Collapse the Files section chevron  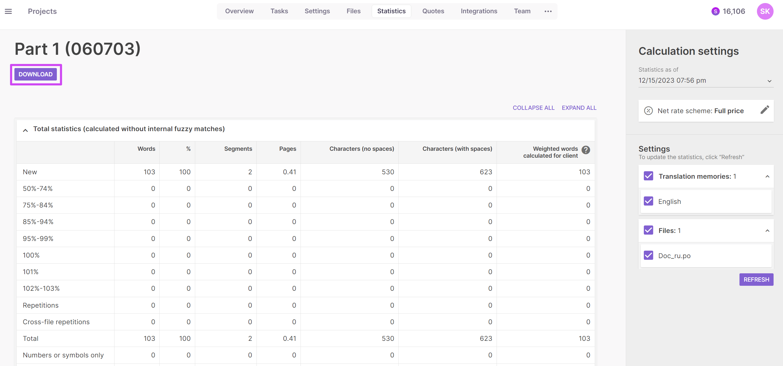pos(767,231)
